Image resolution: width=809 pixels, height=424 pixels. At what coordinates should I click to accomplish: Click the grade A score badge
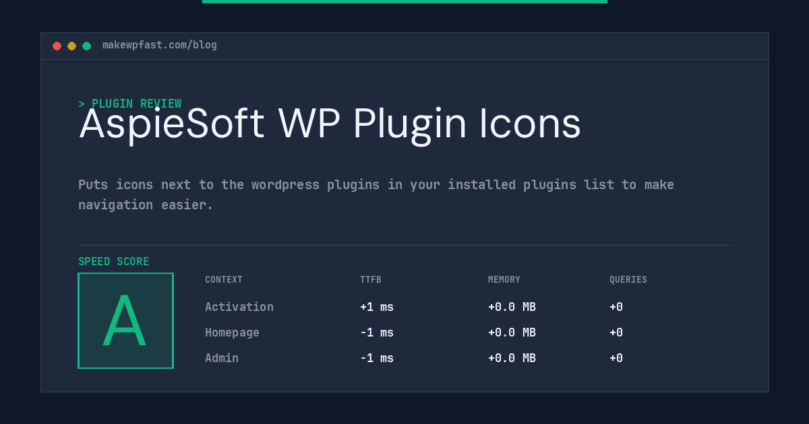[x=125, y=320]
